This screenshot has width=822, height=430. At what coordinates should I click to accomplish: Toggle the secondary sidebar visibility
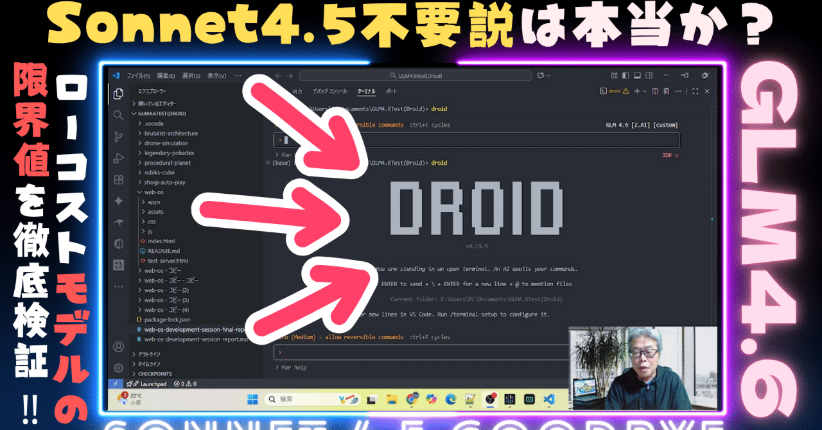tap(649, 75)
